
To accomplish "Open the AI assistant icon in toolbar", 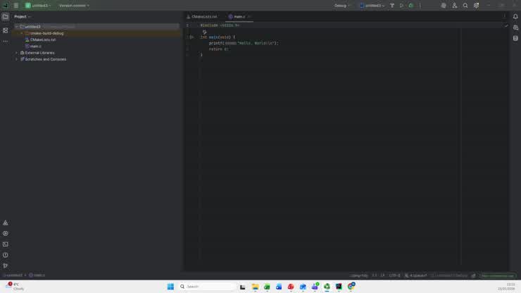I will pos(444,6).
